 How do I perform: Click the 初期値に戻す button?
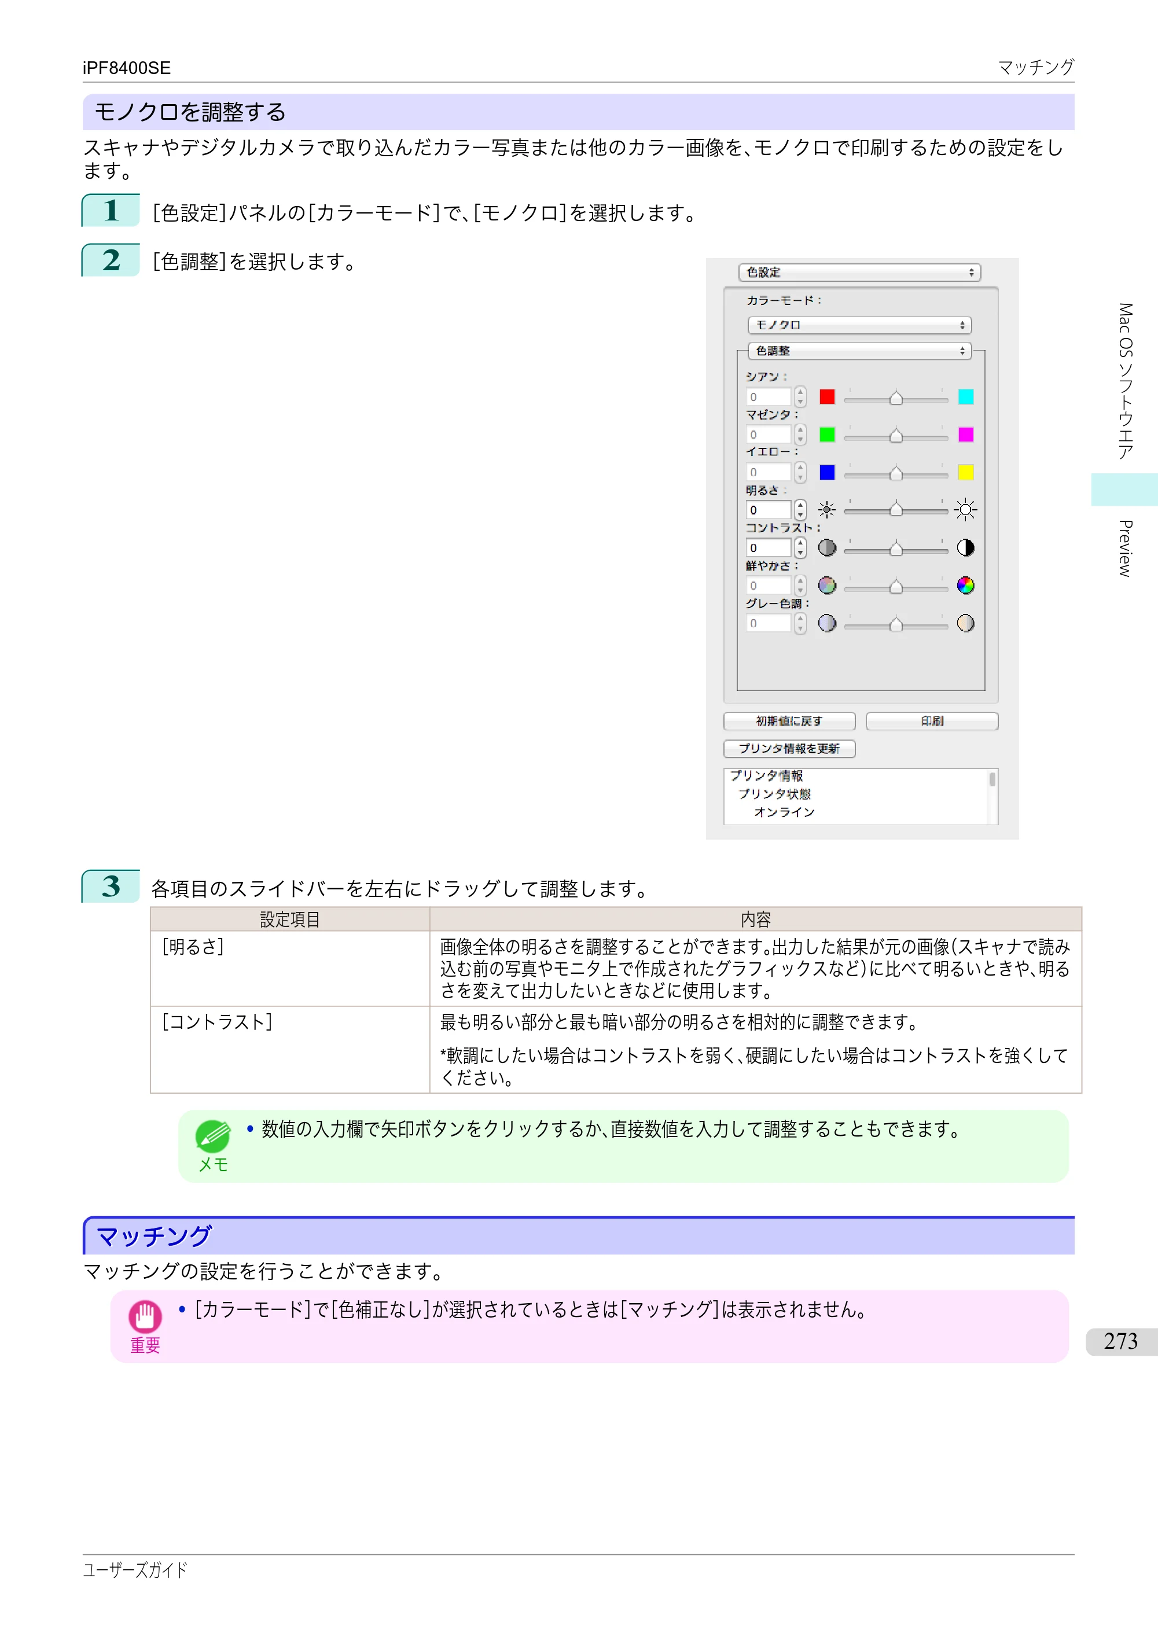(789, 721)
